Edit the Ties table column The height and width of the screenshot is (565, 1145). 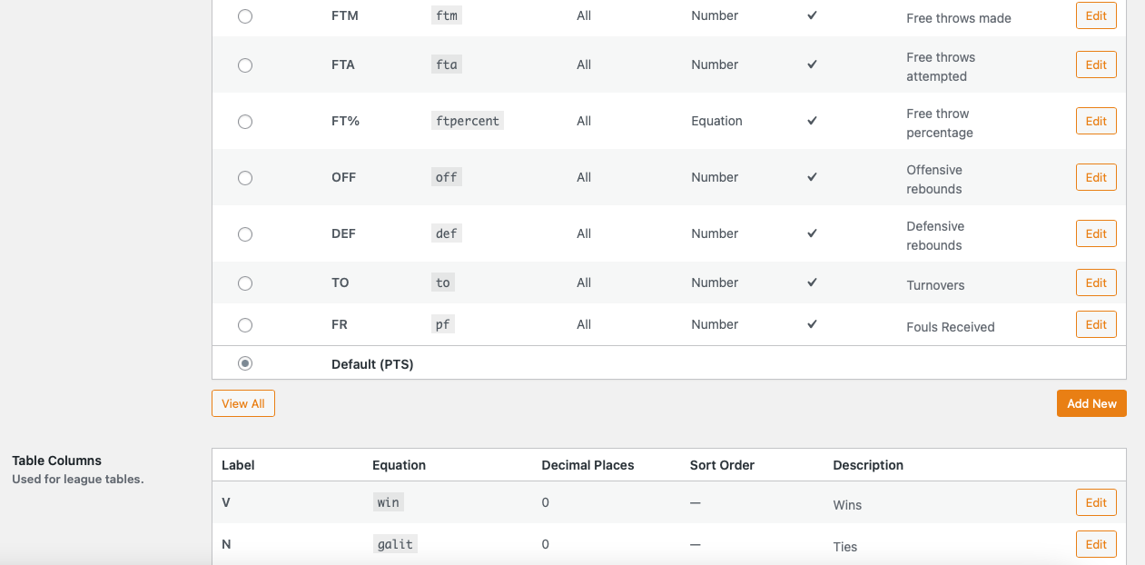tap(1096, 544)
